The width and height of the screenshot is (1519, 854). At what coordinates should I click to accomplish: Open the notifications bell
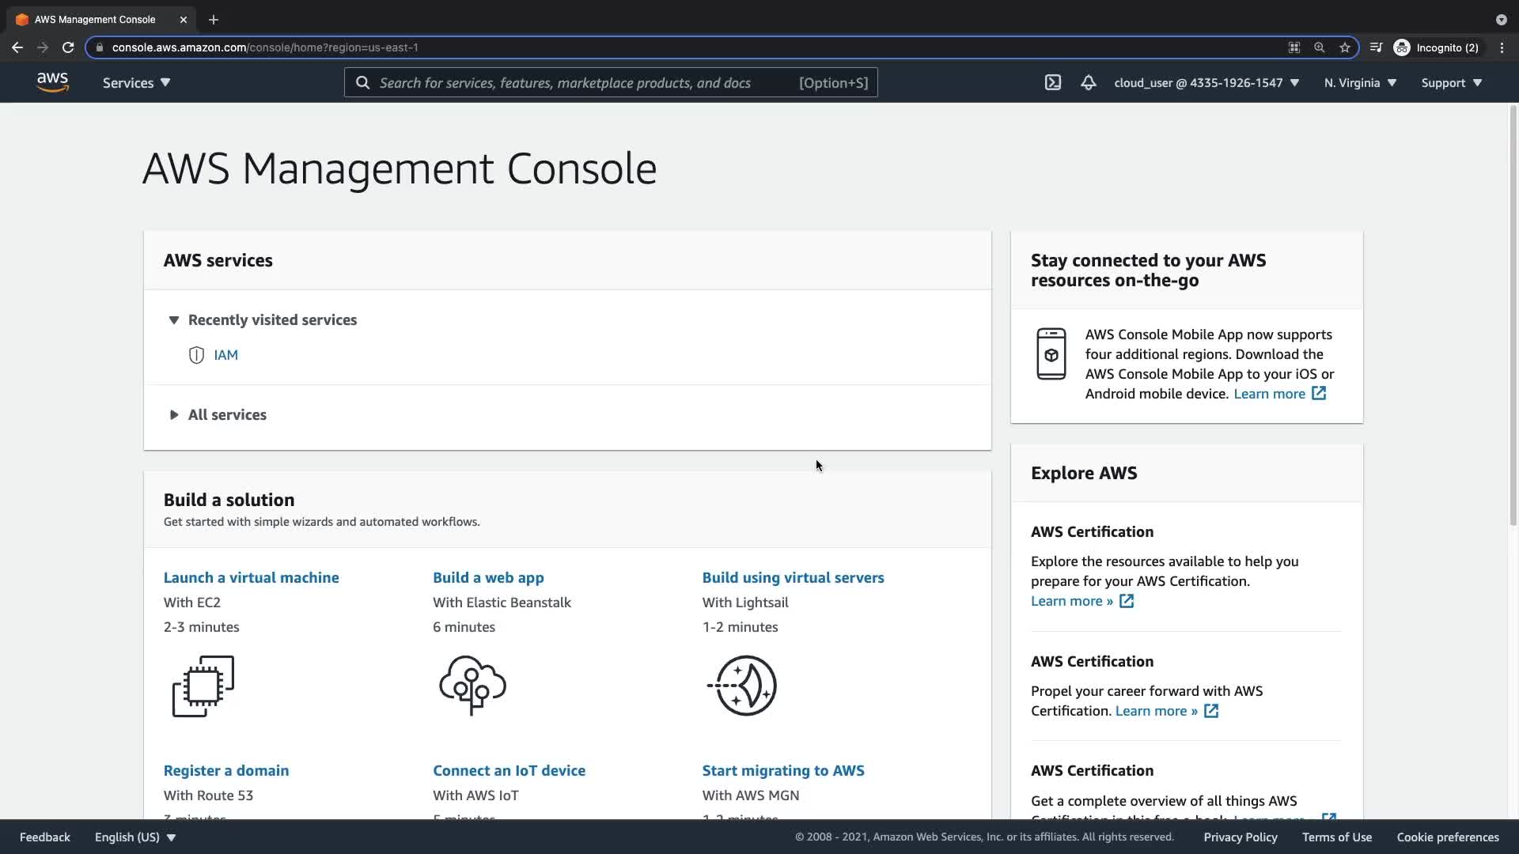[1089, 82]
